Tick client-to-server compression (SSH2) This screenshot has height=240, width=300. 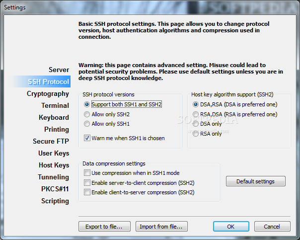(x=87, y=192)
